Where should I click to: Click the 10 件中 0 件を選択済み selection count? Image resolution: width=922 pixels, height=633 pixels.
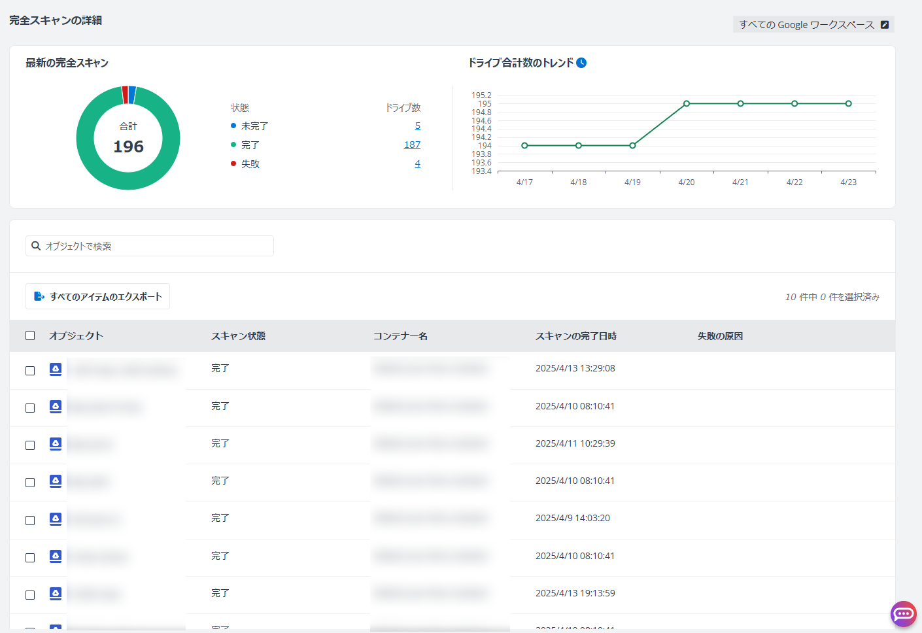[832, 297]
